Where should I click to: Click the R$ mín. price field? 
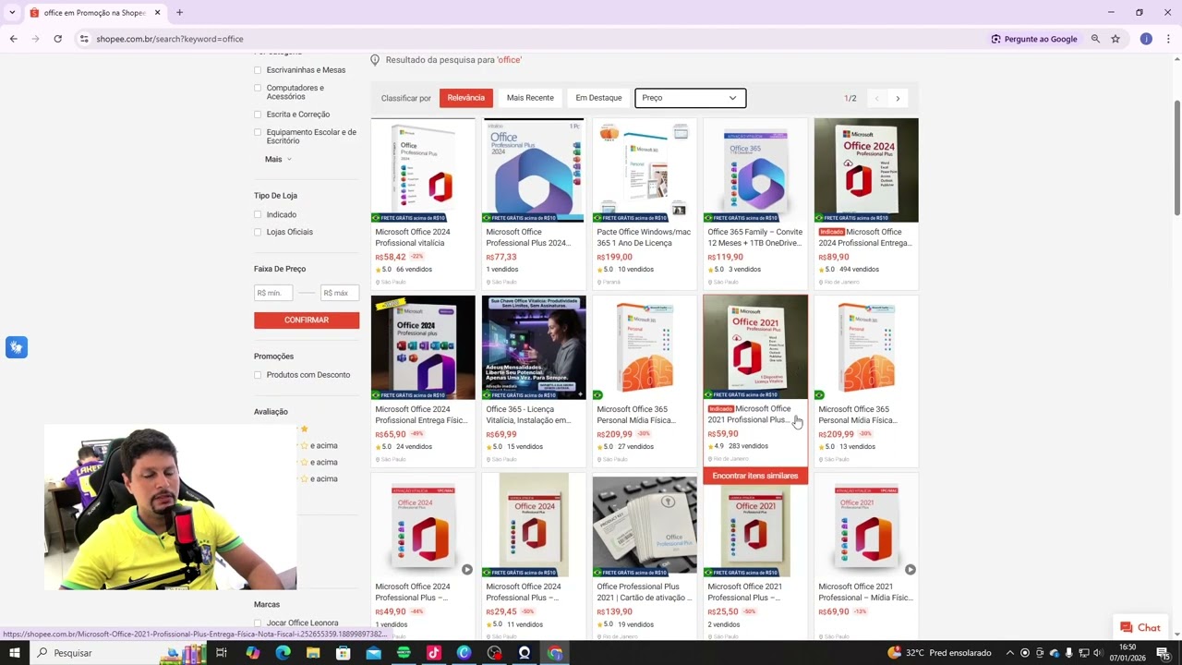pos(273,293)
